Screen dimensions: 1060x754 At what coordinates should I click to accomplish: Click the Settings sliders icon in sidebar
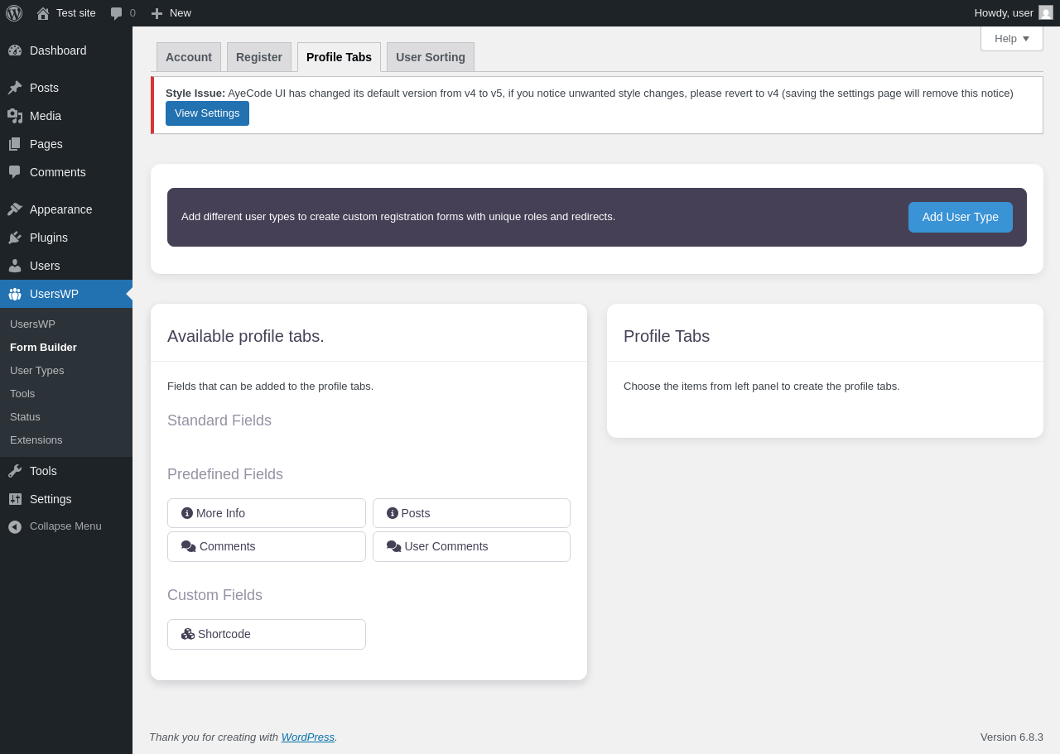click(x=15, y=499)
